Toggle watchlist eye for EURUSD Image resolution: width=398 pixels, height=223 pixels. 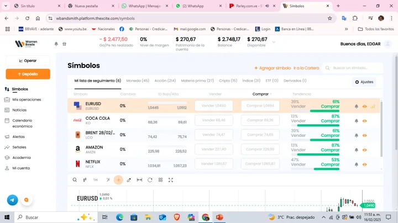365,107
